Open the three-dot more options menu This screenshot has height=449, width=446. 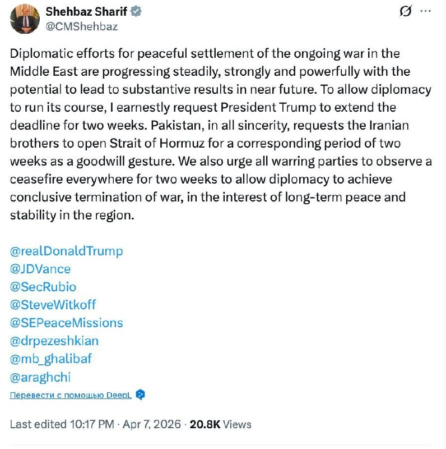426,11
